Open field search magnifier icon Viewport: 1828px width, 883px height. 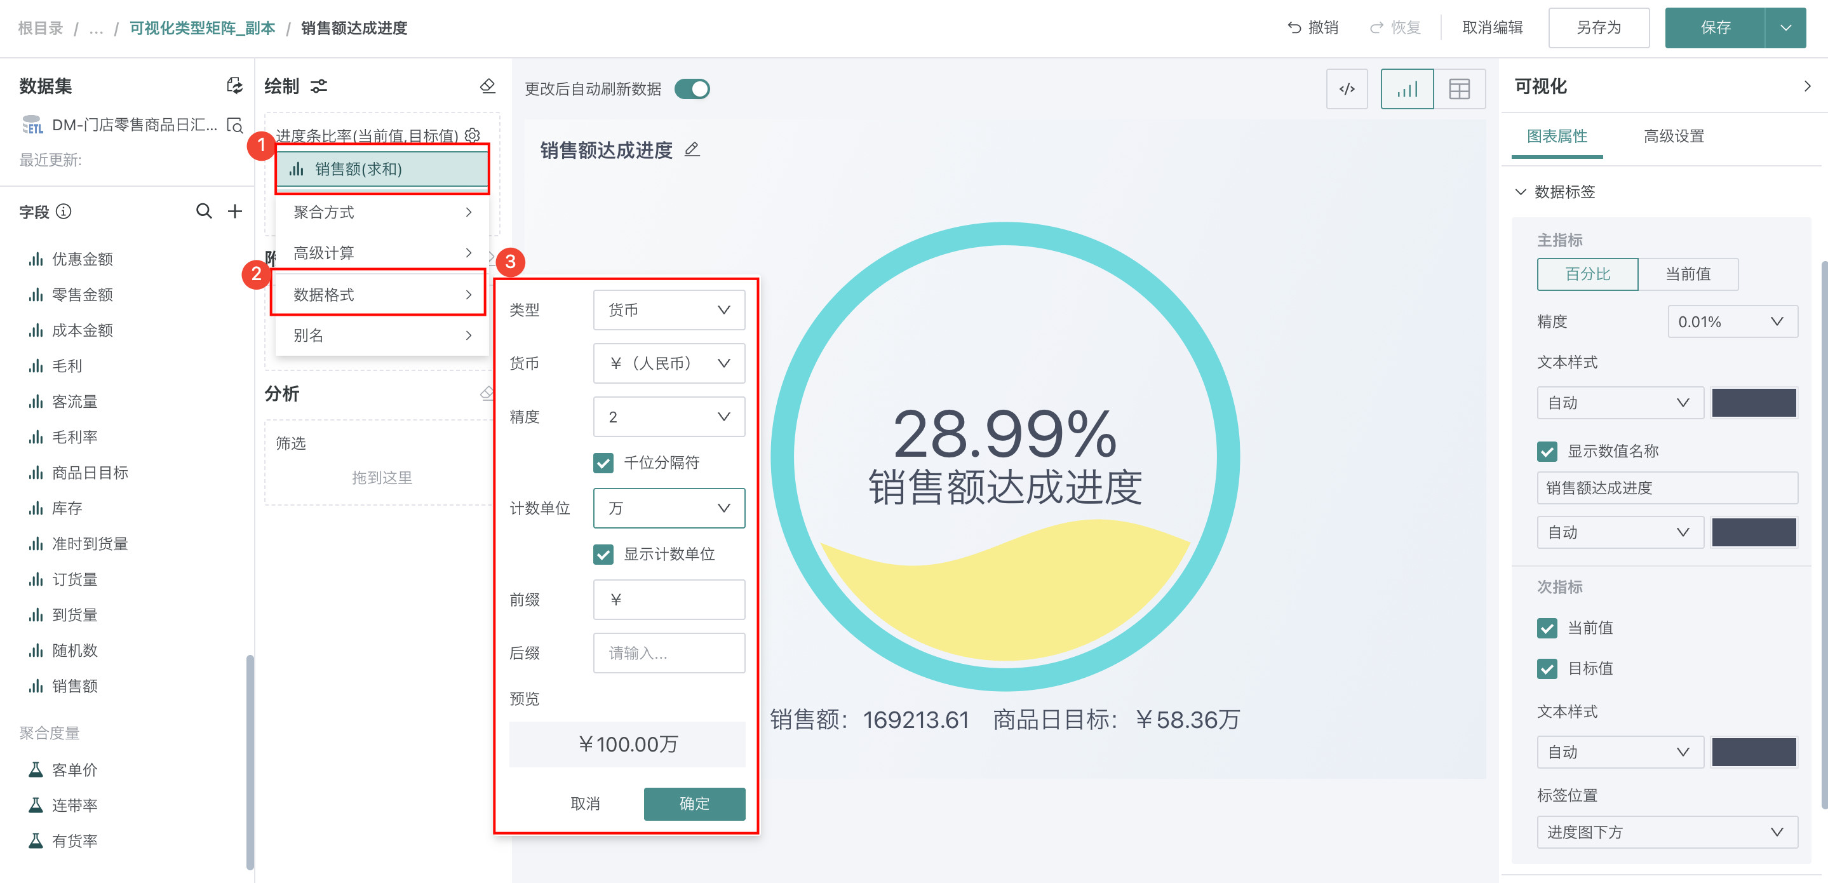click(204, 212)
